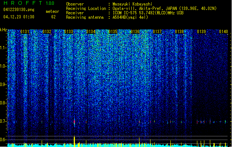Click the 0132 time marker

(x=47, y=32)
